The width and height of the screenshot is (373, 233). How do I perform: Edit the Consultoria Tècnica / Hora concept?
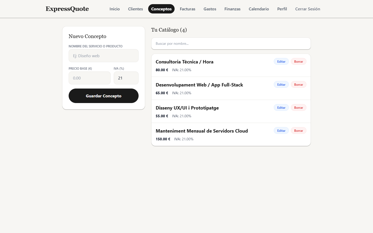281,62
